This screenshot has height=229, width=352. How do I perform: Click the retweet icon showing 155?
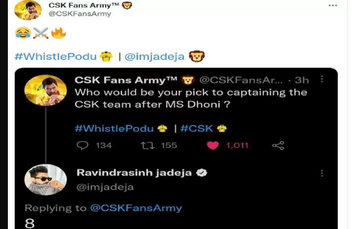point(147,146)
